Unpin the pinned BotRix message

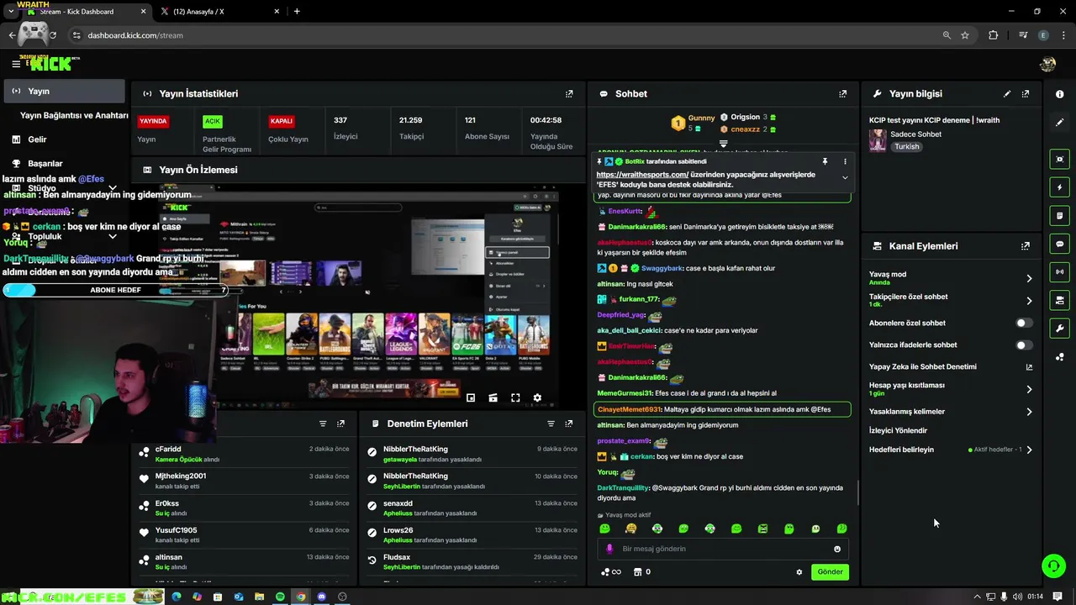(x=825, y=161)
